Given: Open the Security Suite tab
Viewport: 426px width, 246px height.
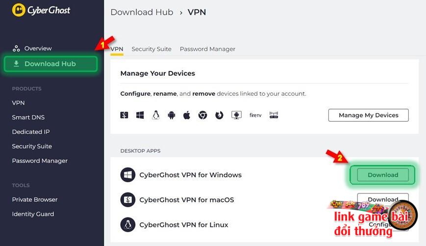Looking at the screenshot, I should click(x=151, y=49).
